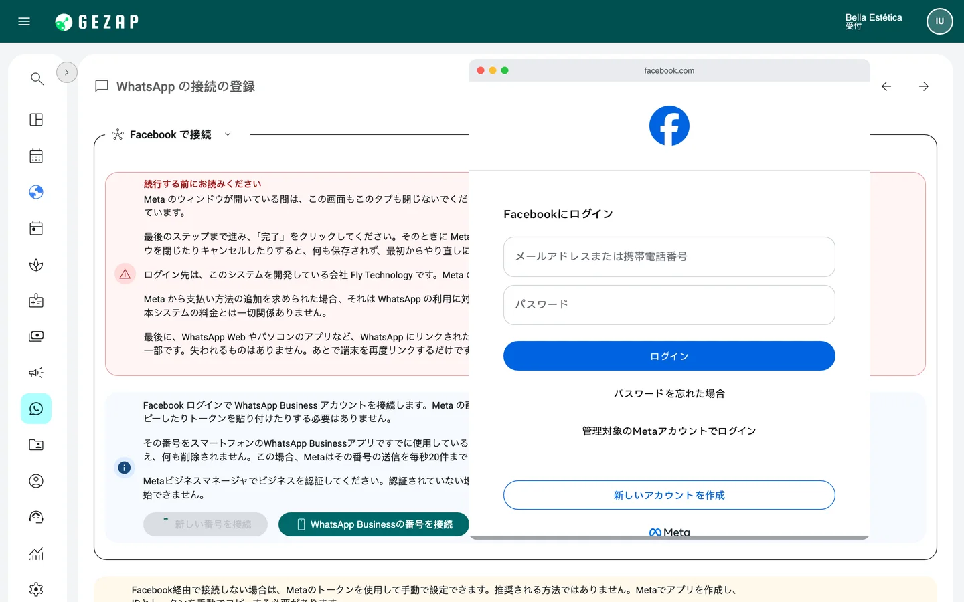Open the search icon in the sidebar
Screen dimensions: 964x602
[x=37, y=79]
